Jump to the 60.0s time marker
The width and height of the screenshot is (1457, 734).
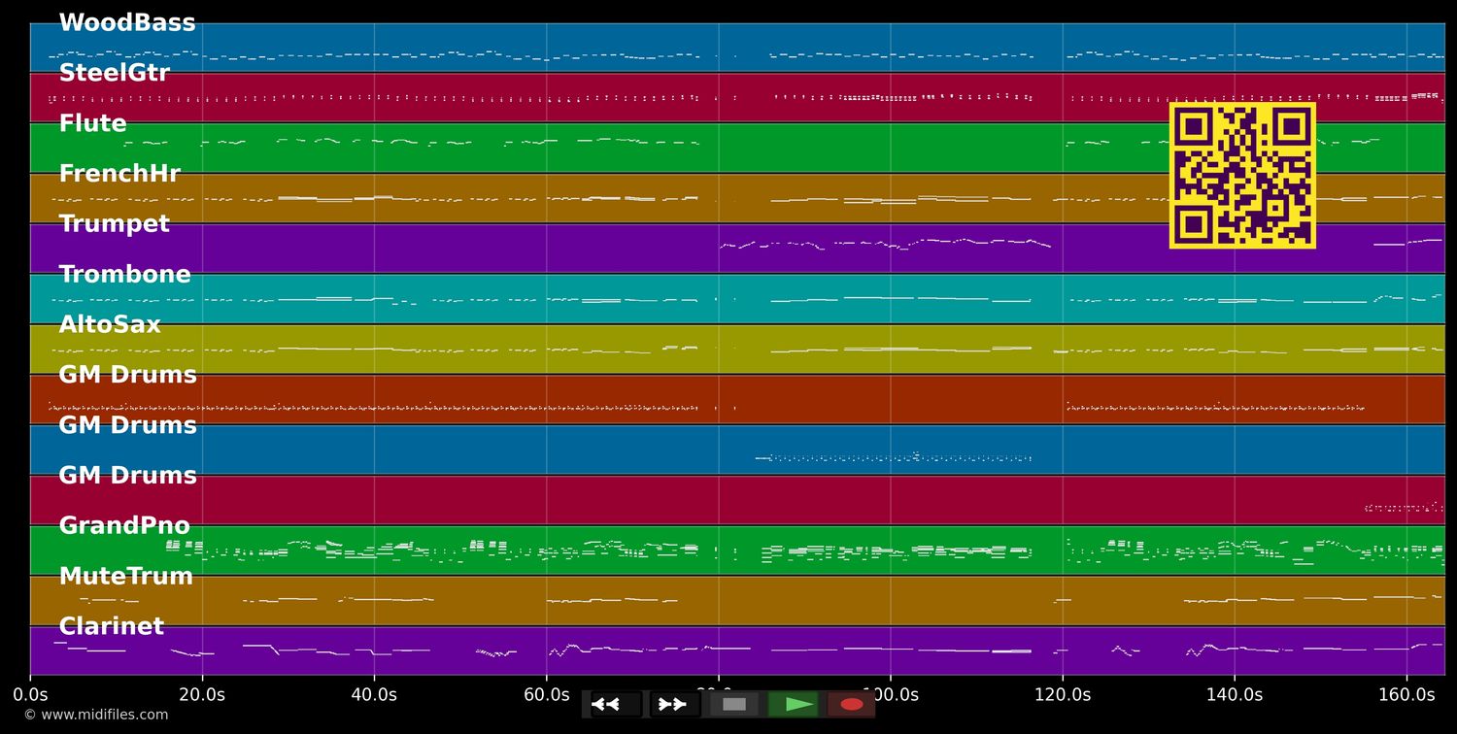tap(546, 695)
